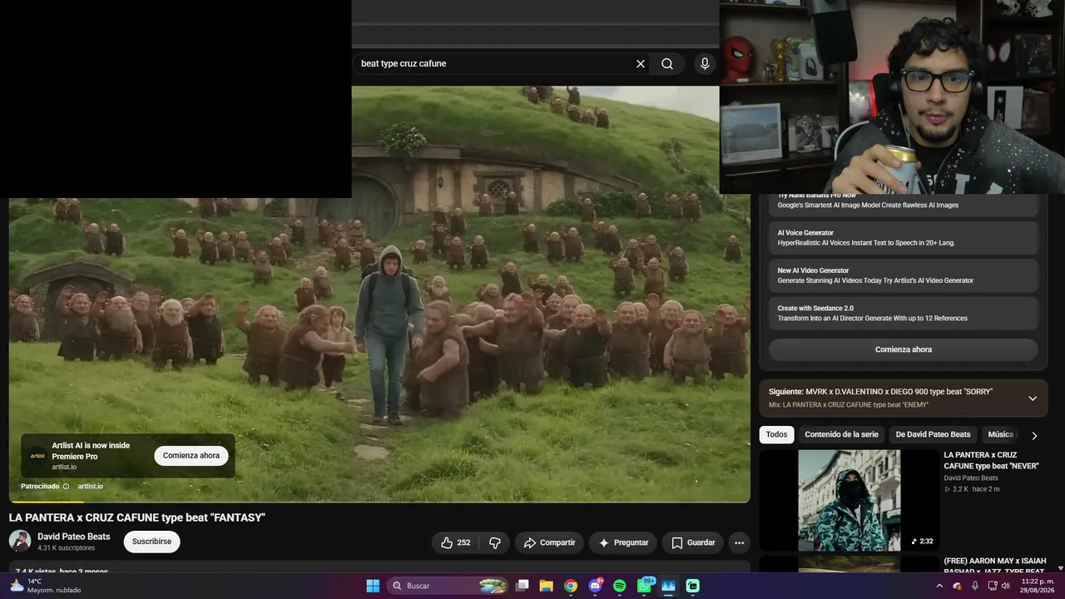Clear the YouTube search box text
1065x599 pixels.
tap(641, 64)
